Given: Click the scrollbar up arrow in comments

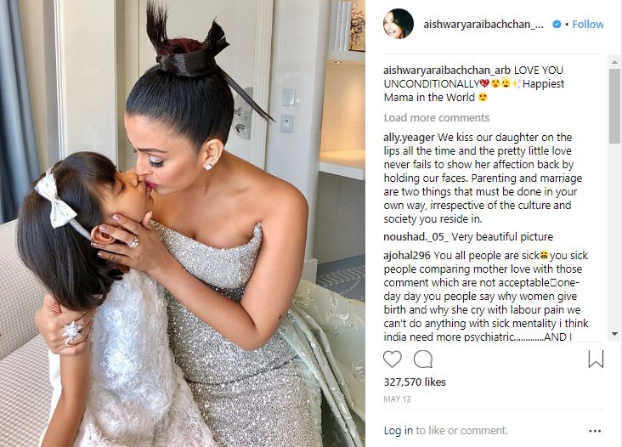Looking at the screenshot, I should point(615,62).
